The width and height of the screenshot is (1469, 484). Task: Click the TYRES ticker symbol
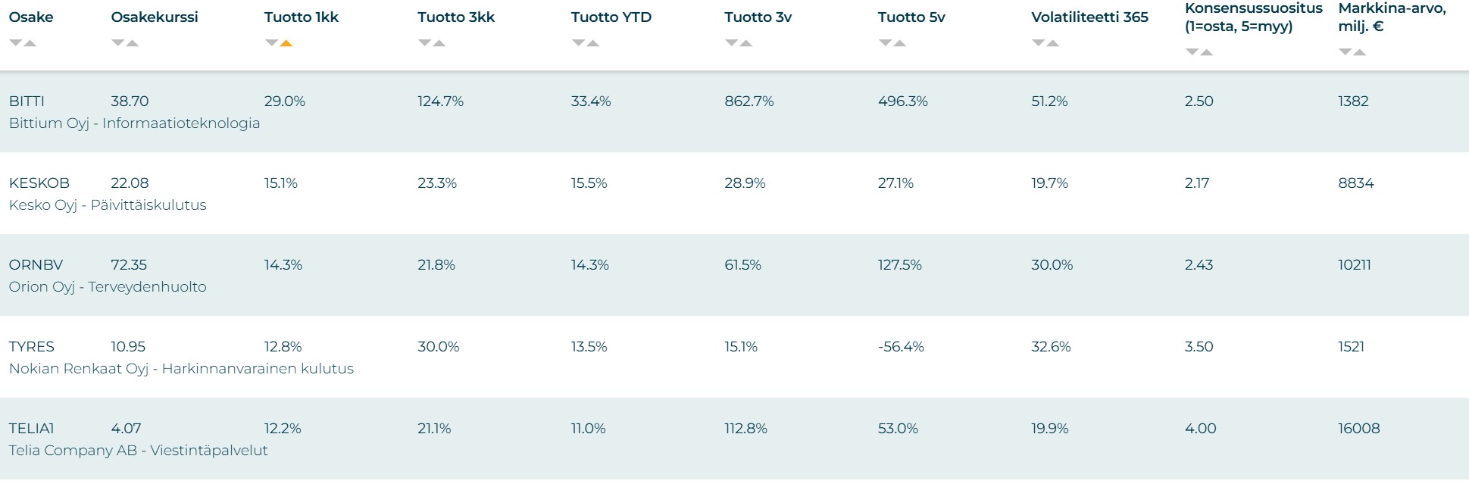point(32,346)
